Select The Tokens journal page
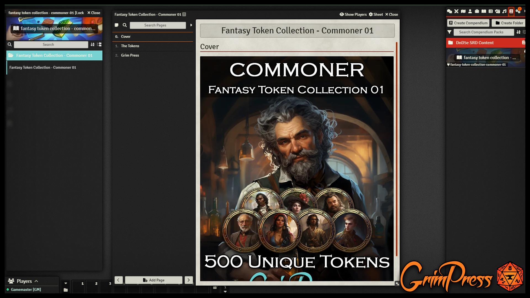Screen dimensions: 530x298 [x=130, y=46]
